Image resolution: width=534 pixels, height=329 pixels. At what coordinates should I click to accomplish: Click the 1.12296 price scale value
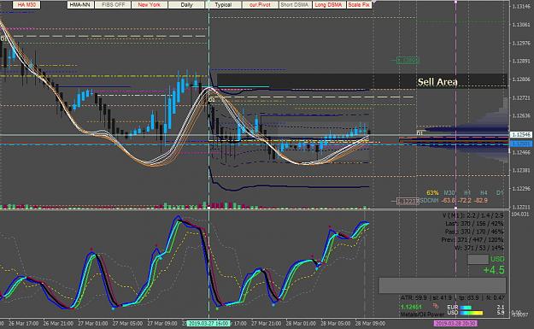tap(521, 189)
